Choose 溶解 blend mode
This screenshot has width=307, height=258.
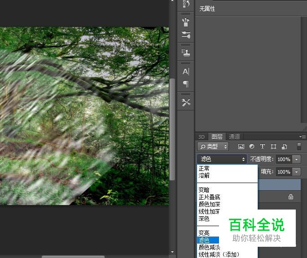(227, 175)
